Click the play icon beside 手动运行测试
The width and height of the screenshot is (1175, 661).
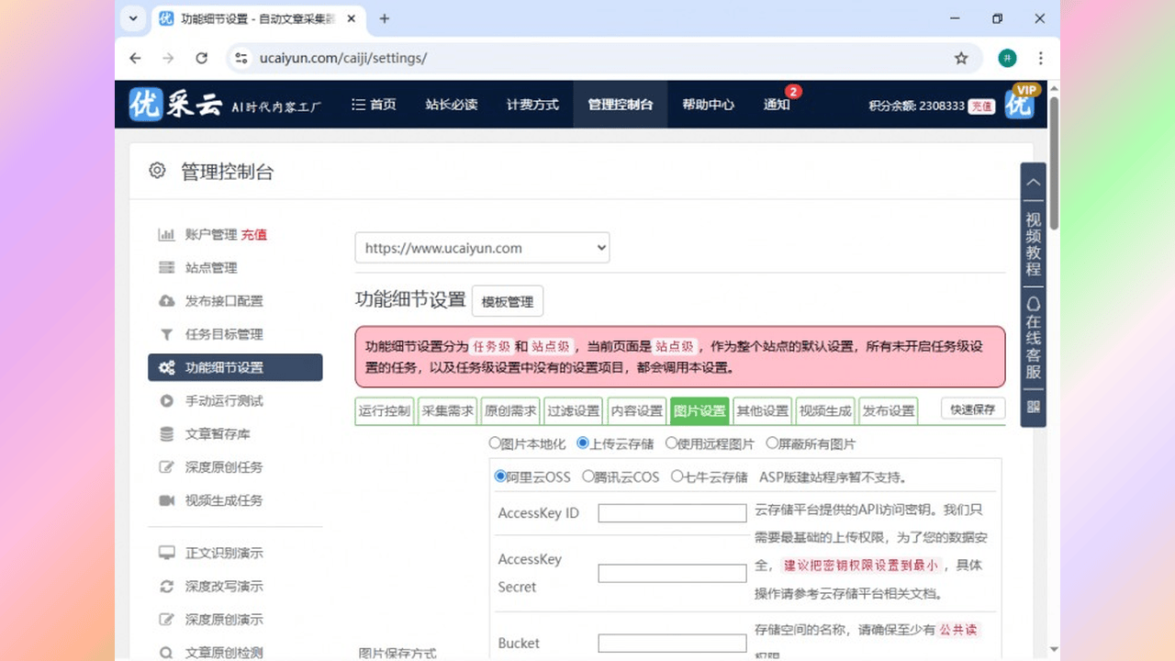point(166,400)
